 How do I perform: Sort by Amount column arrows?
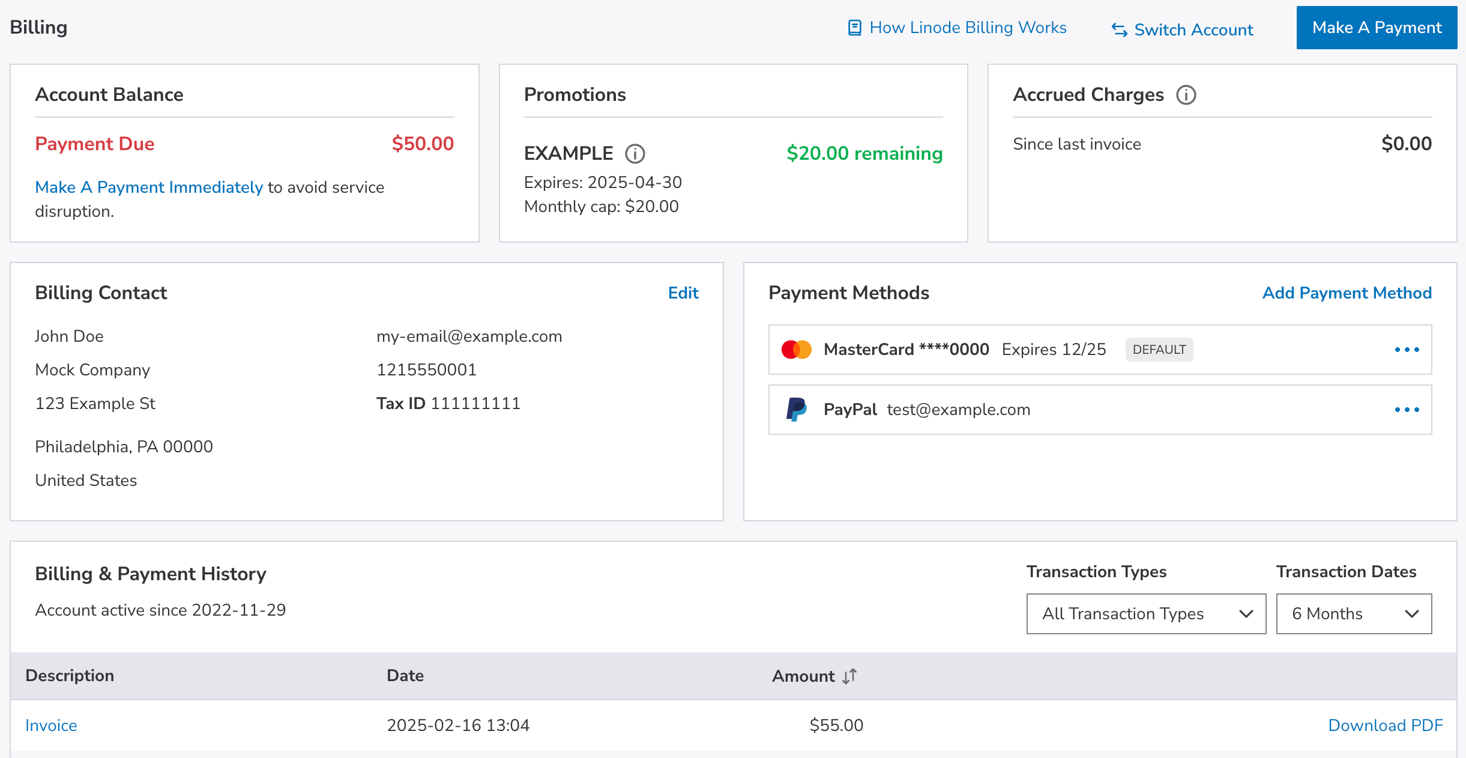849,676
